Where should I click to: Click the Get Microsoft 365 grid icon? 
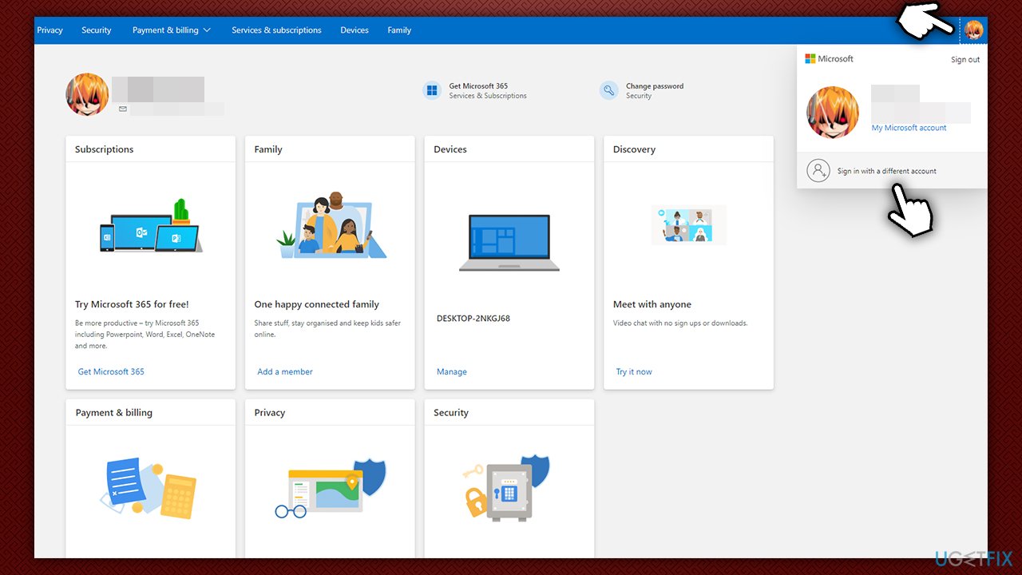432,90
